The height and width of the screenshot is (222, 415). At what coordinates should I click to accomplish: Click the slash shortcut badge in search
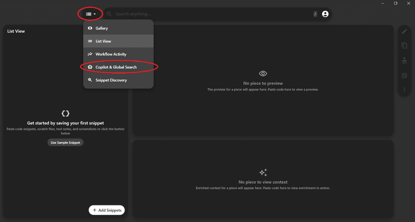coord(315,14)
